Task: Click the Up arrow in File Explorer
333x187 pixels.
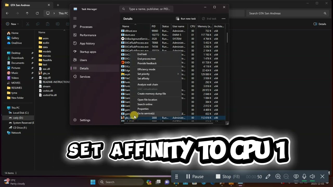Action: (x=27, y=13)
